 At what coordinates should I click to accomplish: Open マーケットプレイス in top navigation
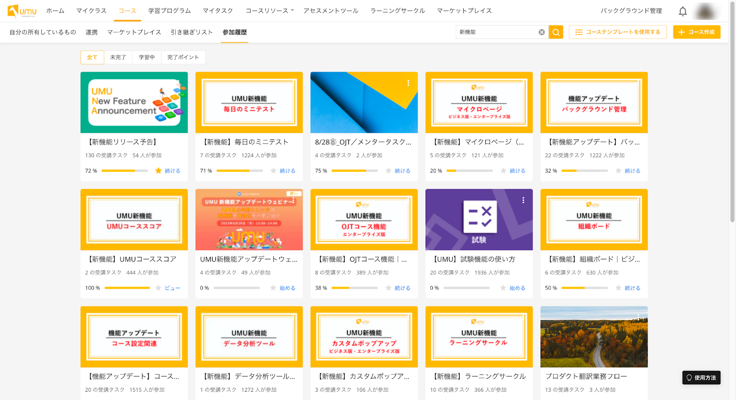pyautogui.click(x=464, y=11)
